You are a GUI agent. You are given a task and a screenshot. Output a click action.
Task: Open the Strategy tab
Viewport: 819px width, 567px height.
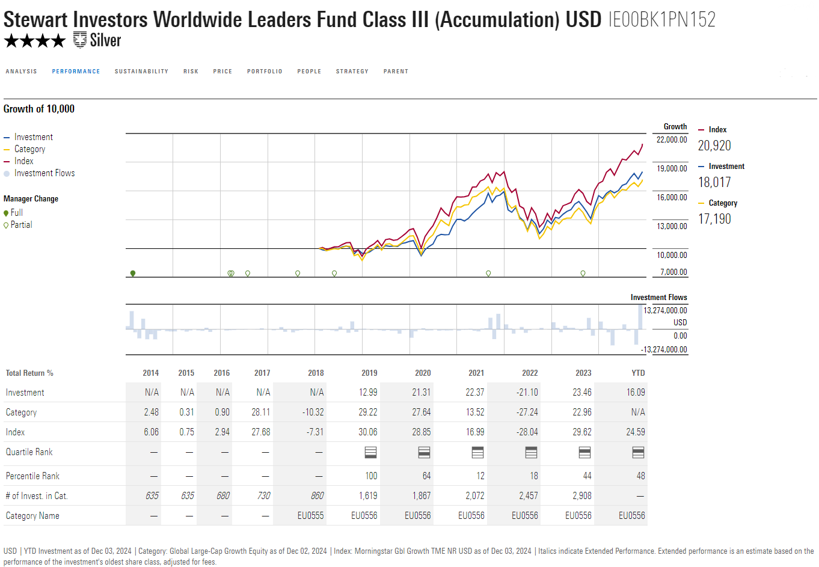(352, 72)
